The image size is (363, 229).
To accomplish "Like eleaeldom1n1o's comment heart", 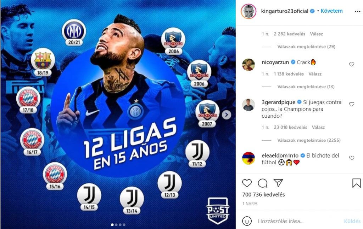I will coord(351,158).
